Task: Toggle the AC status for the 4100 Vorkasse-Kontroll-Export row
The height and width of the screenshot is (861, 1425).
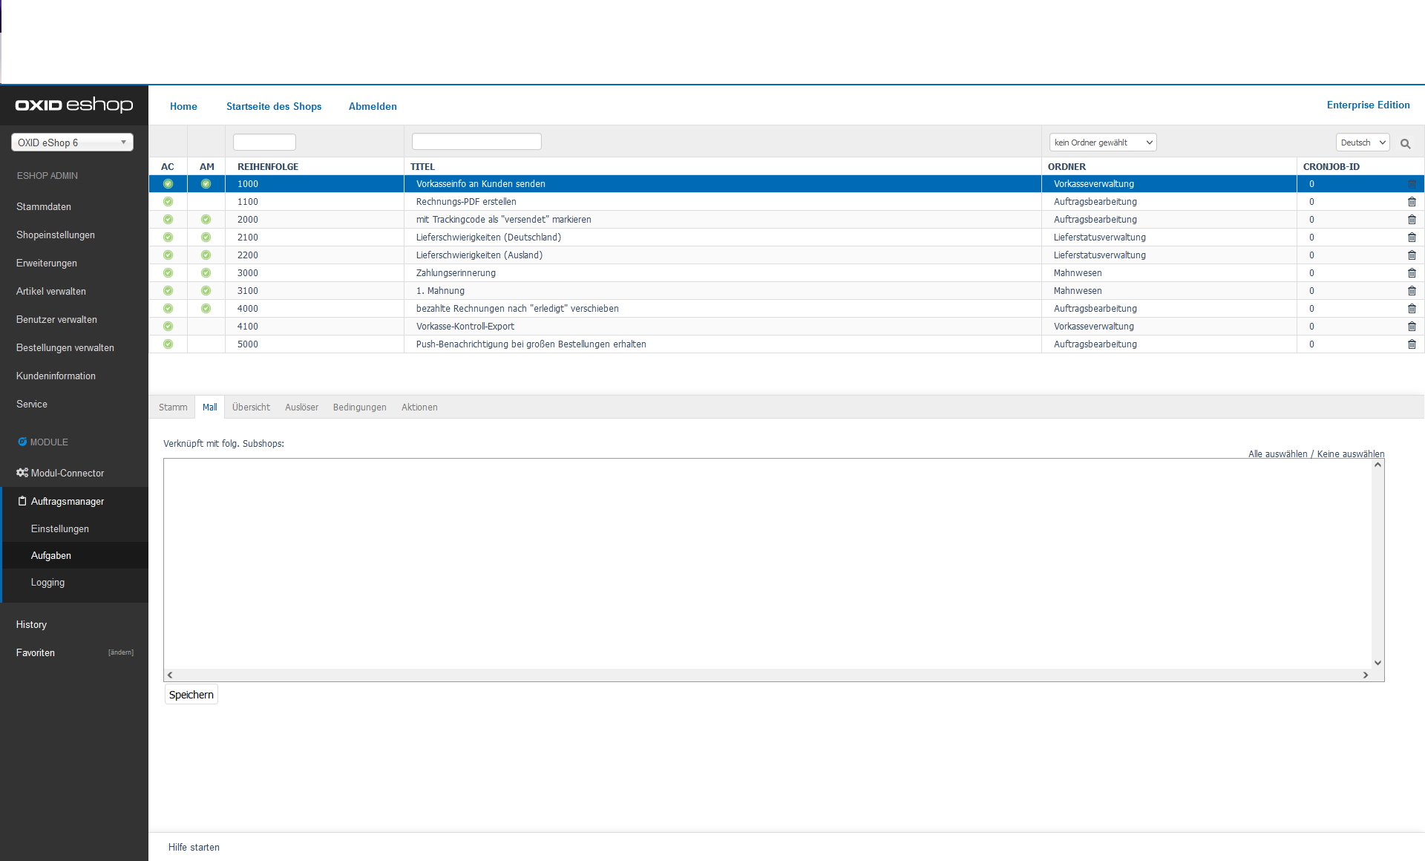Action: [x=168, y=327]
